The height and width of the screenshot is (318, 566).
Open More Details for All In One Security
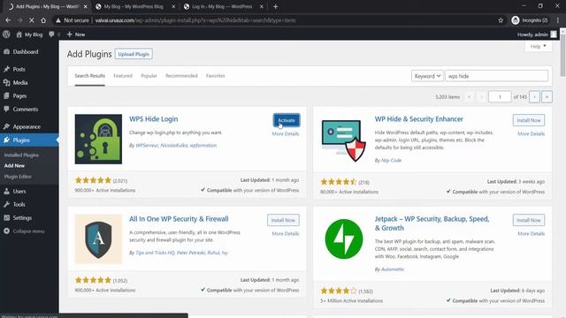coord(285,233)
